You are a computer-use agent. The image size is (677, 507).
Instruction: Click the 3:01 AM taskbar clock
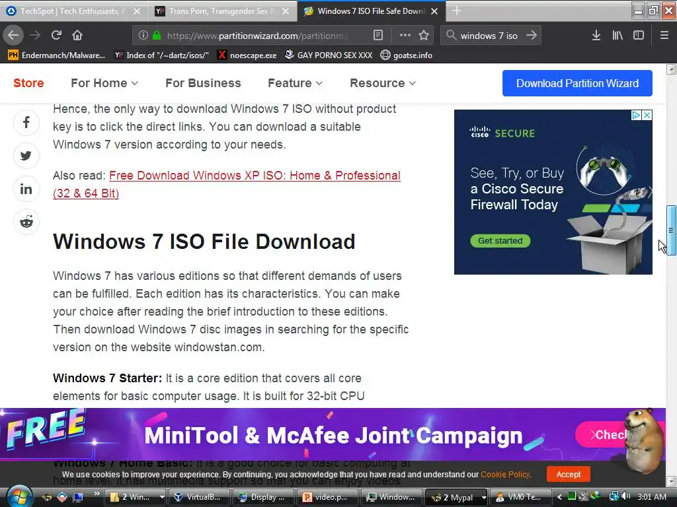point(652,496)
